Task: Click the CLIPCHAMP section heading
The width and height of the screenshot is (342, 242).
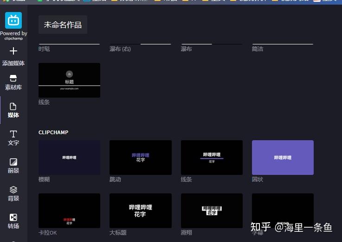Action: [x=53, y=132]
